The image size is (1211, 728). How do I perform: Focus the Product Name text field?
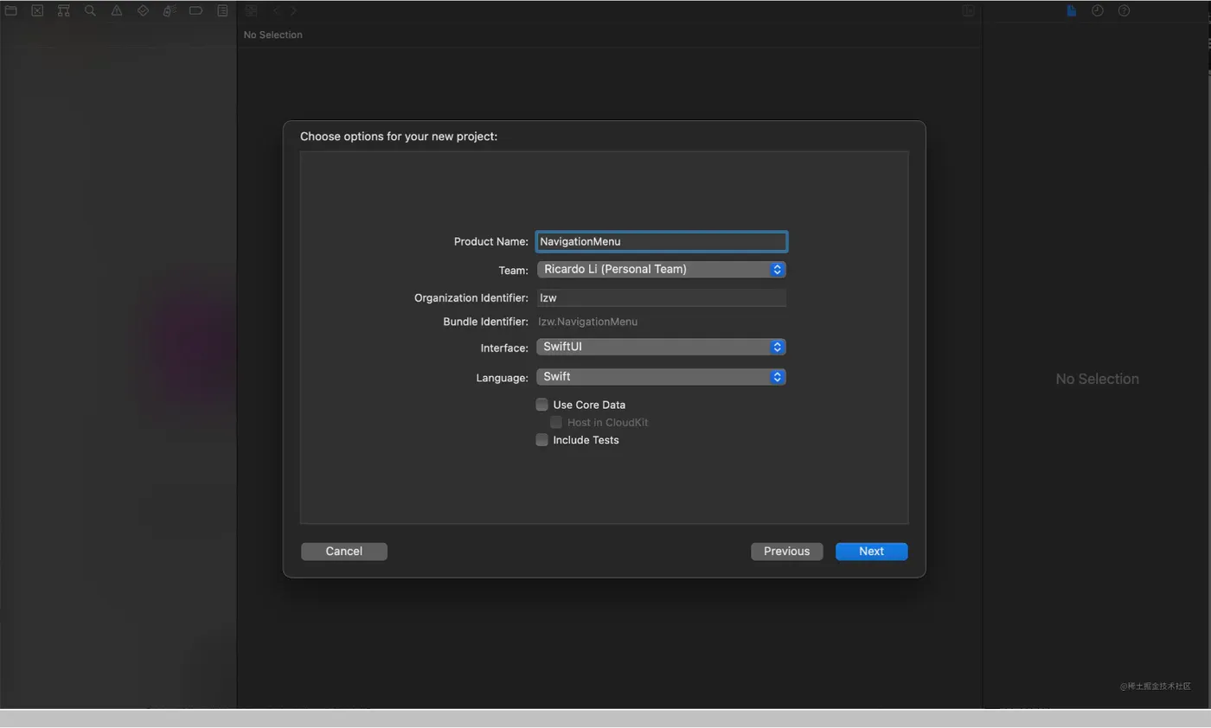661,241
